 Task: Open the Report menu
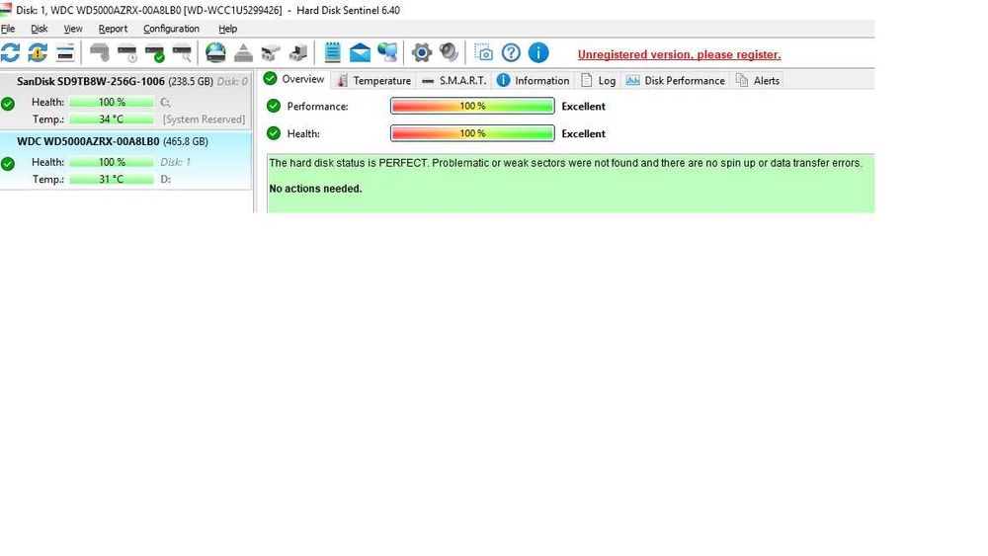113,29
